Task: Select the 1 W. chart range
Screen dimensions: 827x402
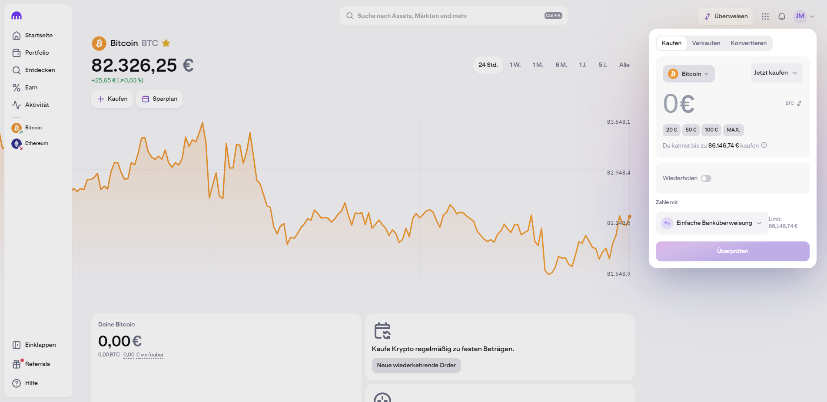Action: pos(515,65)
